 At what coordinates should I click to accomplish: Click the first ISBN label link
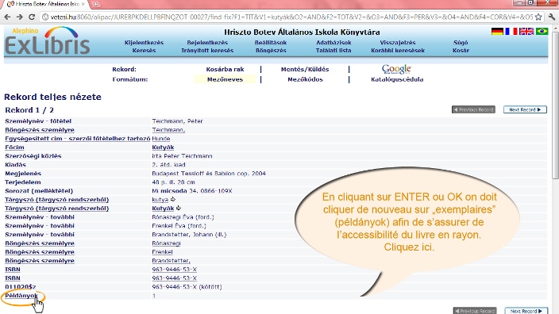tap(13, 270)
